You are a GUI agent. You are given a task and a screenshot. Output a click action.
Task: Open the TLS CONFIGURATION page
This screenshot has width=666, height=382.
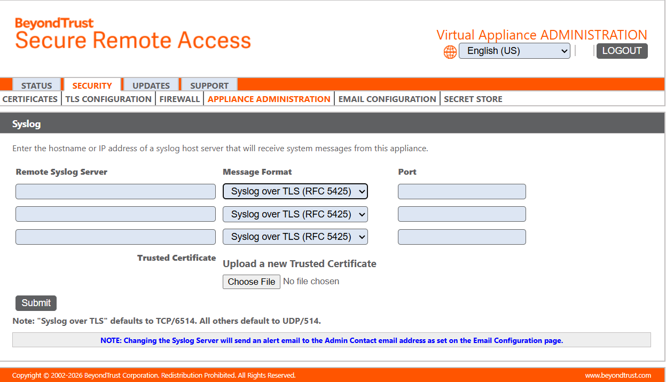(x=108, y=99)
